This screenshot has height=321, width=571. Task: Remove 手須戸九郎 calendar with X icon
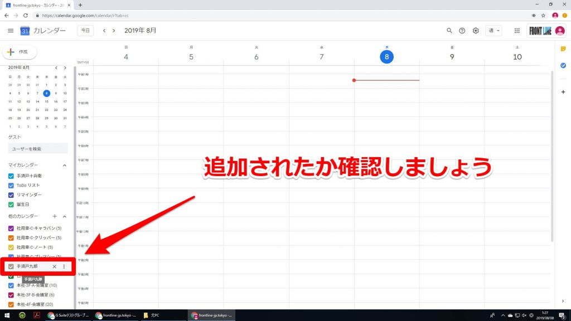point(54,266)
